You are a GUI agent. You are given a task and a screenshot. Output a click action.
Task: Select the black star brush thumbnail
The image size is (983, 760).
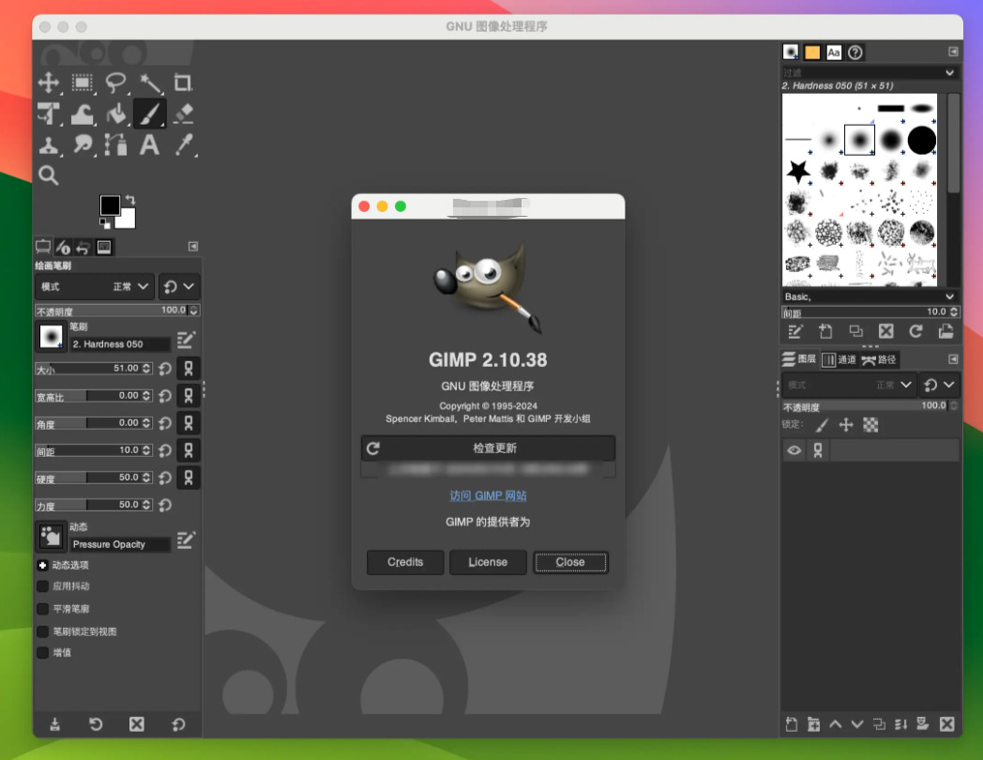tap(798, 171)
